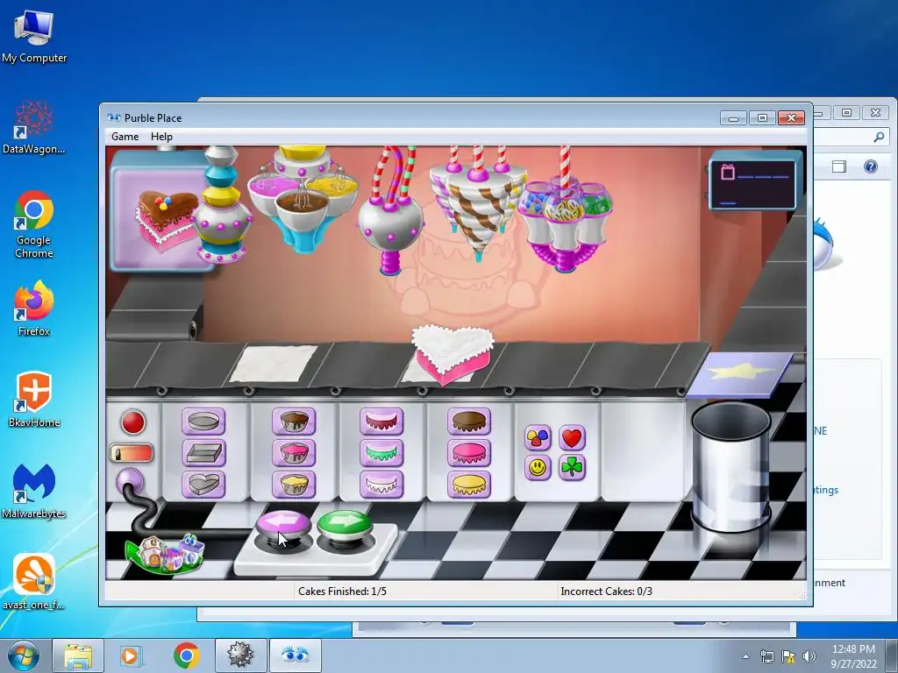
Task: Click the red flame gauge bar
Action: point(132,453)
